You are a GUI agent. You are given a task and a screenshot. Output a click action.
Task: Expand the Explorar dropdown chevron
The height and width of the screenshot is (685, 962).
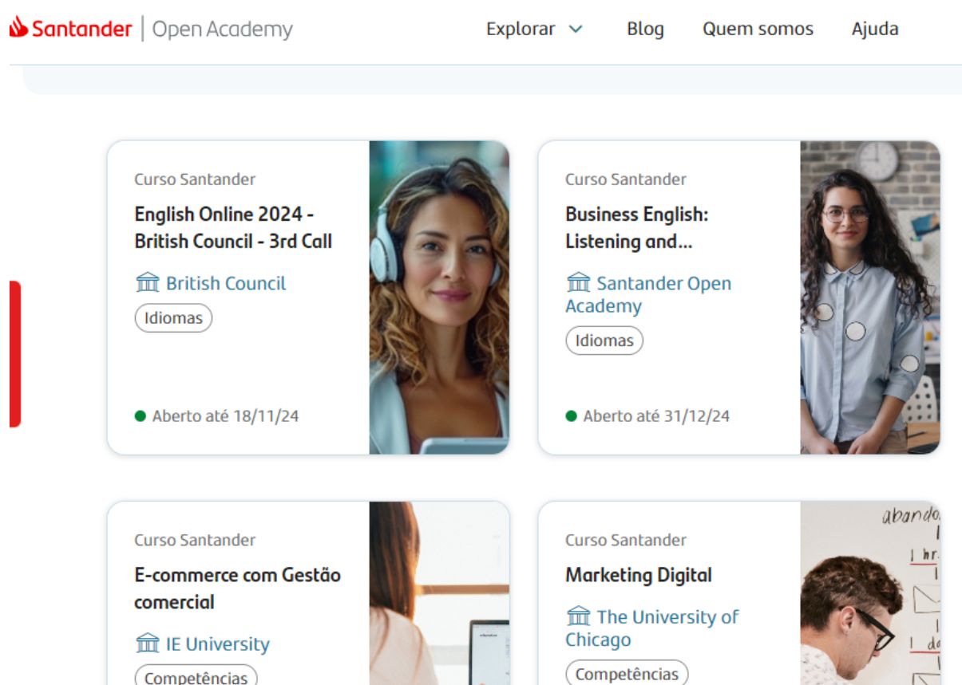[x=576, y=30]
